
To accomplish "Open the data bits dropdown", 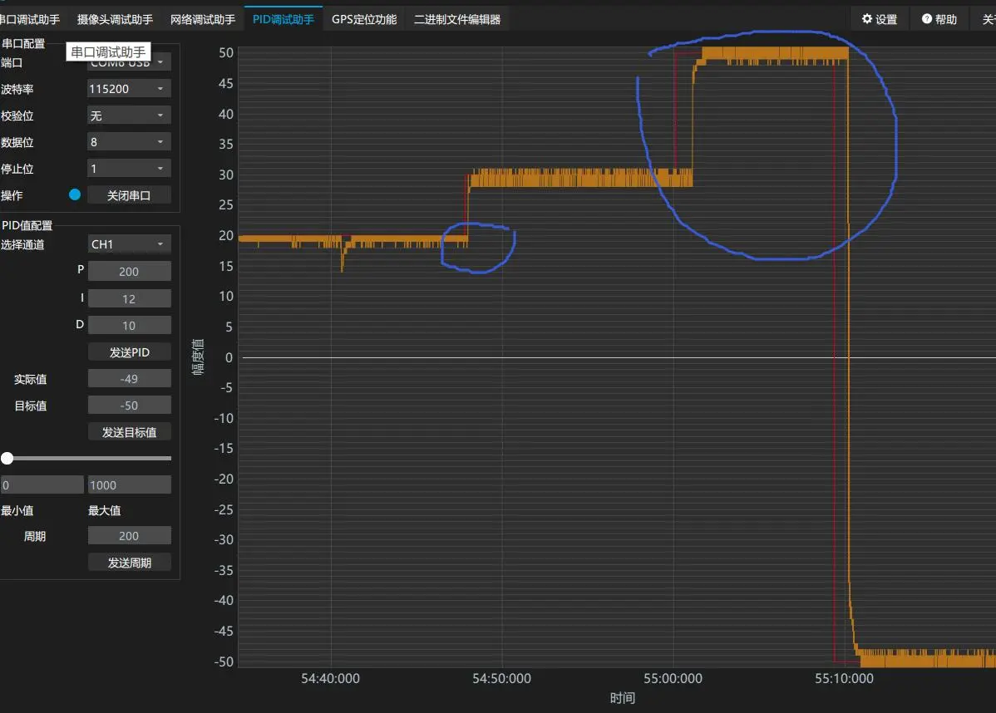I will [x=129, y=142].
